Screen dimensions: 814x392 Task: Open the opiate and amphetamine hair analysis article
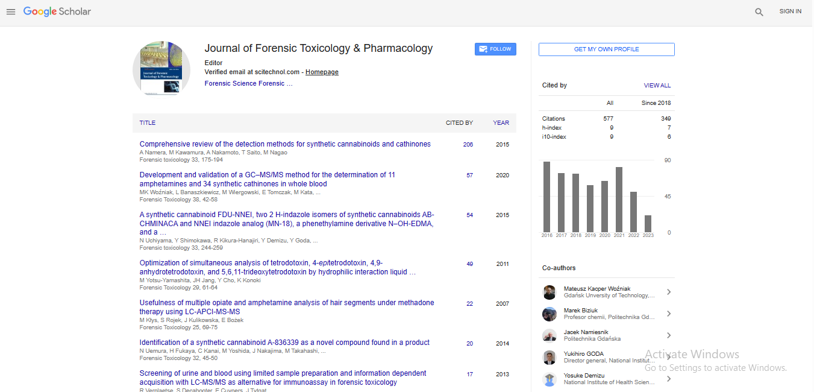287,307
